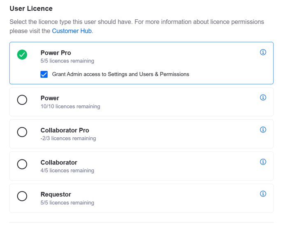283x229 pixels.
Task: Click the Grant Admin access label text
Action: pyautogui.click(x=121, y=74)
